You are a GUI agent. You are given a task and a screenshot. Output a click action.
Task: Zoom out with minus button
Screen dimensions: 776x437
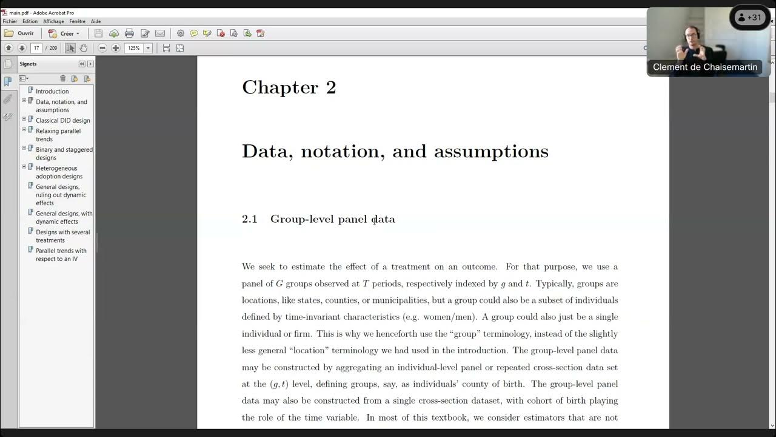click(102, 48)
